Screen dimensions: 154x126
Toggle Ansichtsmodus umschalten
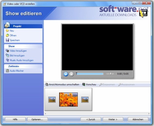pos(62,84)
